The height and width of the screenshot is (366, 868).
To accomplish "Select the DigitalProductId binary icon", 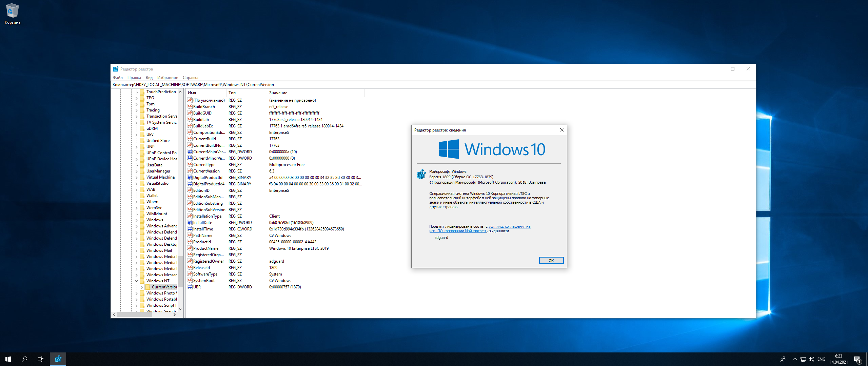I will pos(190,178).
